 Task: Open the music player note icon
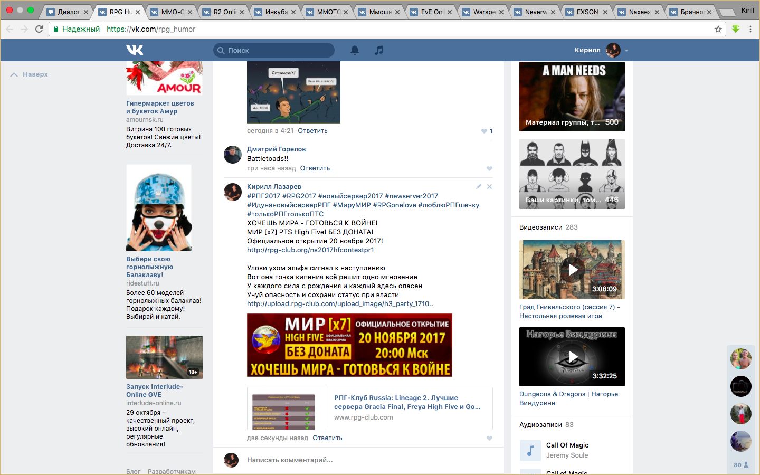(379, 50)
